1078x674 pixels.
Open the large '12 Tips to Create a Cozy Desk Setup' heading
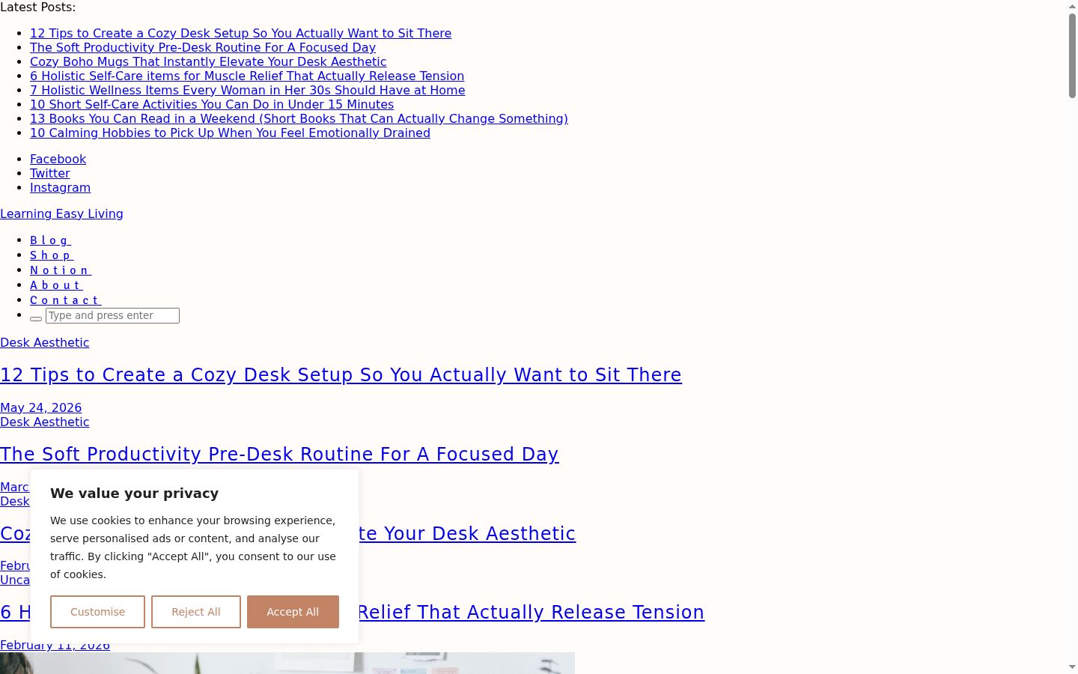[x=341, y=374]
